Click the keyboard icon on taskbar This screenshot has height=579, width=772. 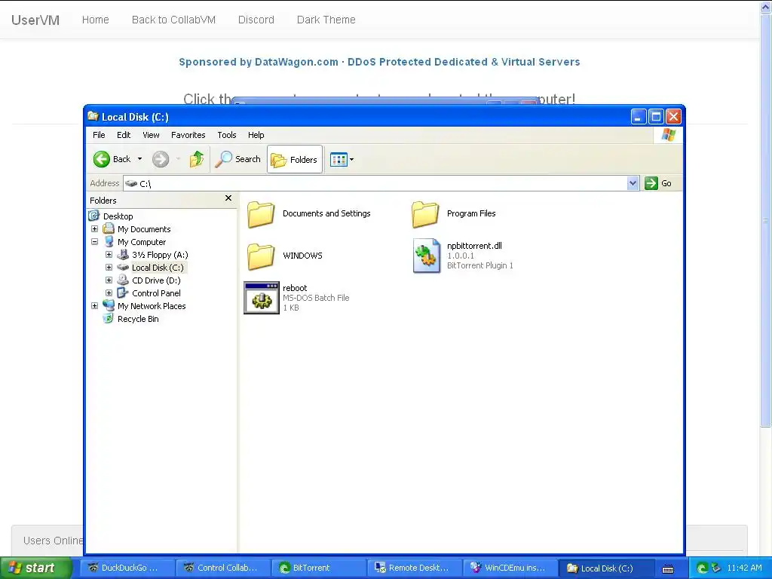668,568
